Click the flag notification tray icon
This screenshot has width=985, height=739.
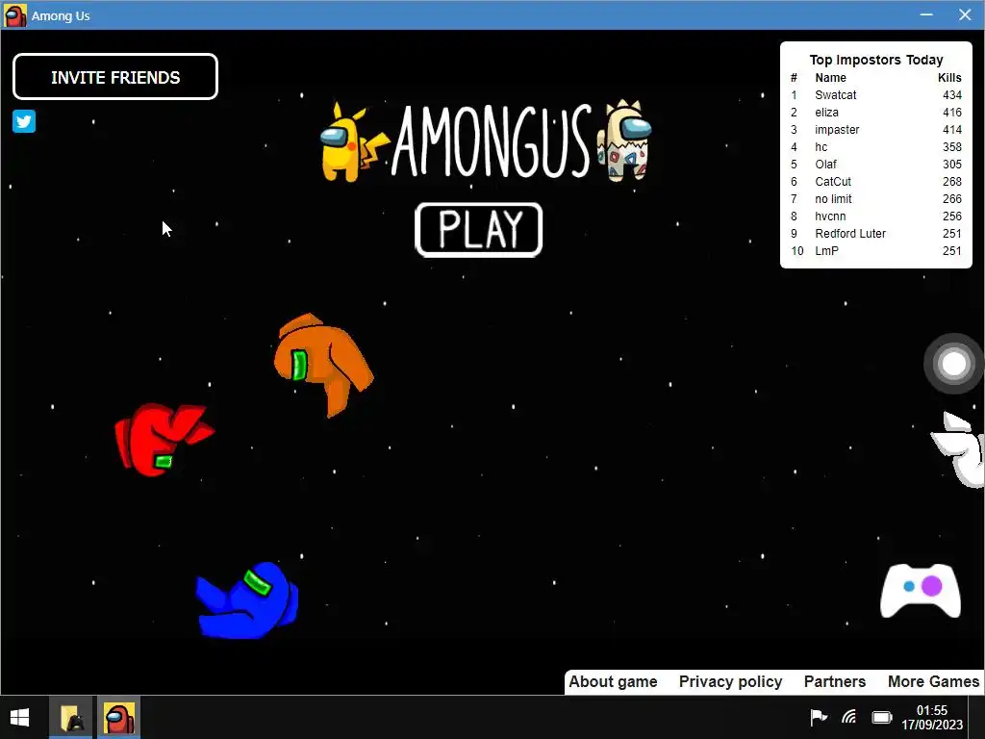(x=818, y=717)
